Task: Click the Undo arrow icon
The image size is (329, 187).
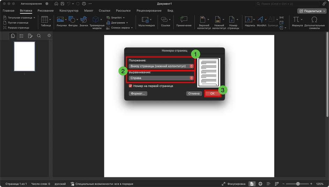Action: point(69,3)
